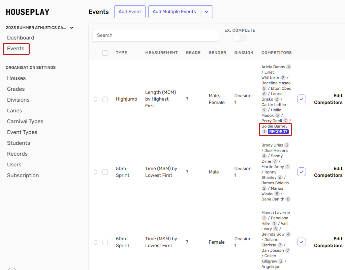The image size is (345, 270).
Task: Click the reorder handle on Female 50m Sprint row
Action: click(x=96, y=242)
